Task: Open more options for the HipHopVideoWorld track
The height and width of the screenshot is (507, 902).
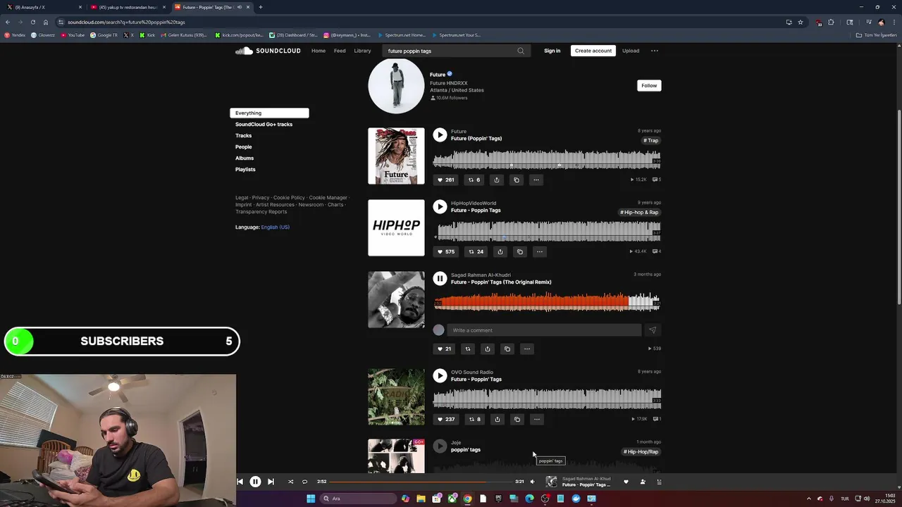Action: click(x=540, y=251)
